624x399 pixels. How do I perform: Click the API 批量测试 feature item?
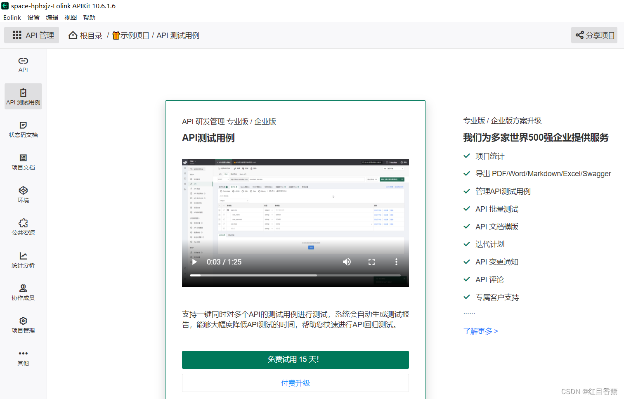pyautogui.click(x=497, y=209)
